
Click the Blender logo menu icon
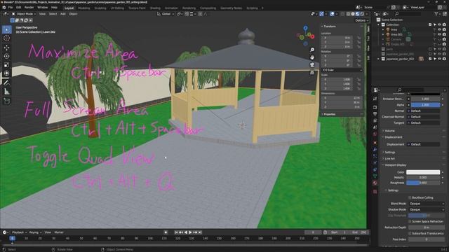coord(4,8)
